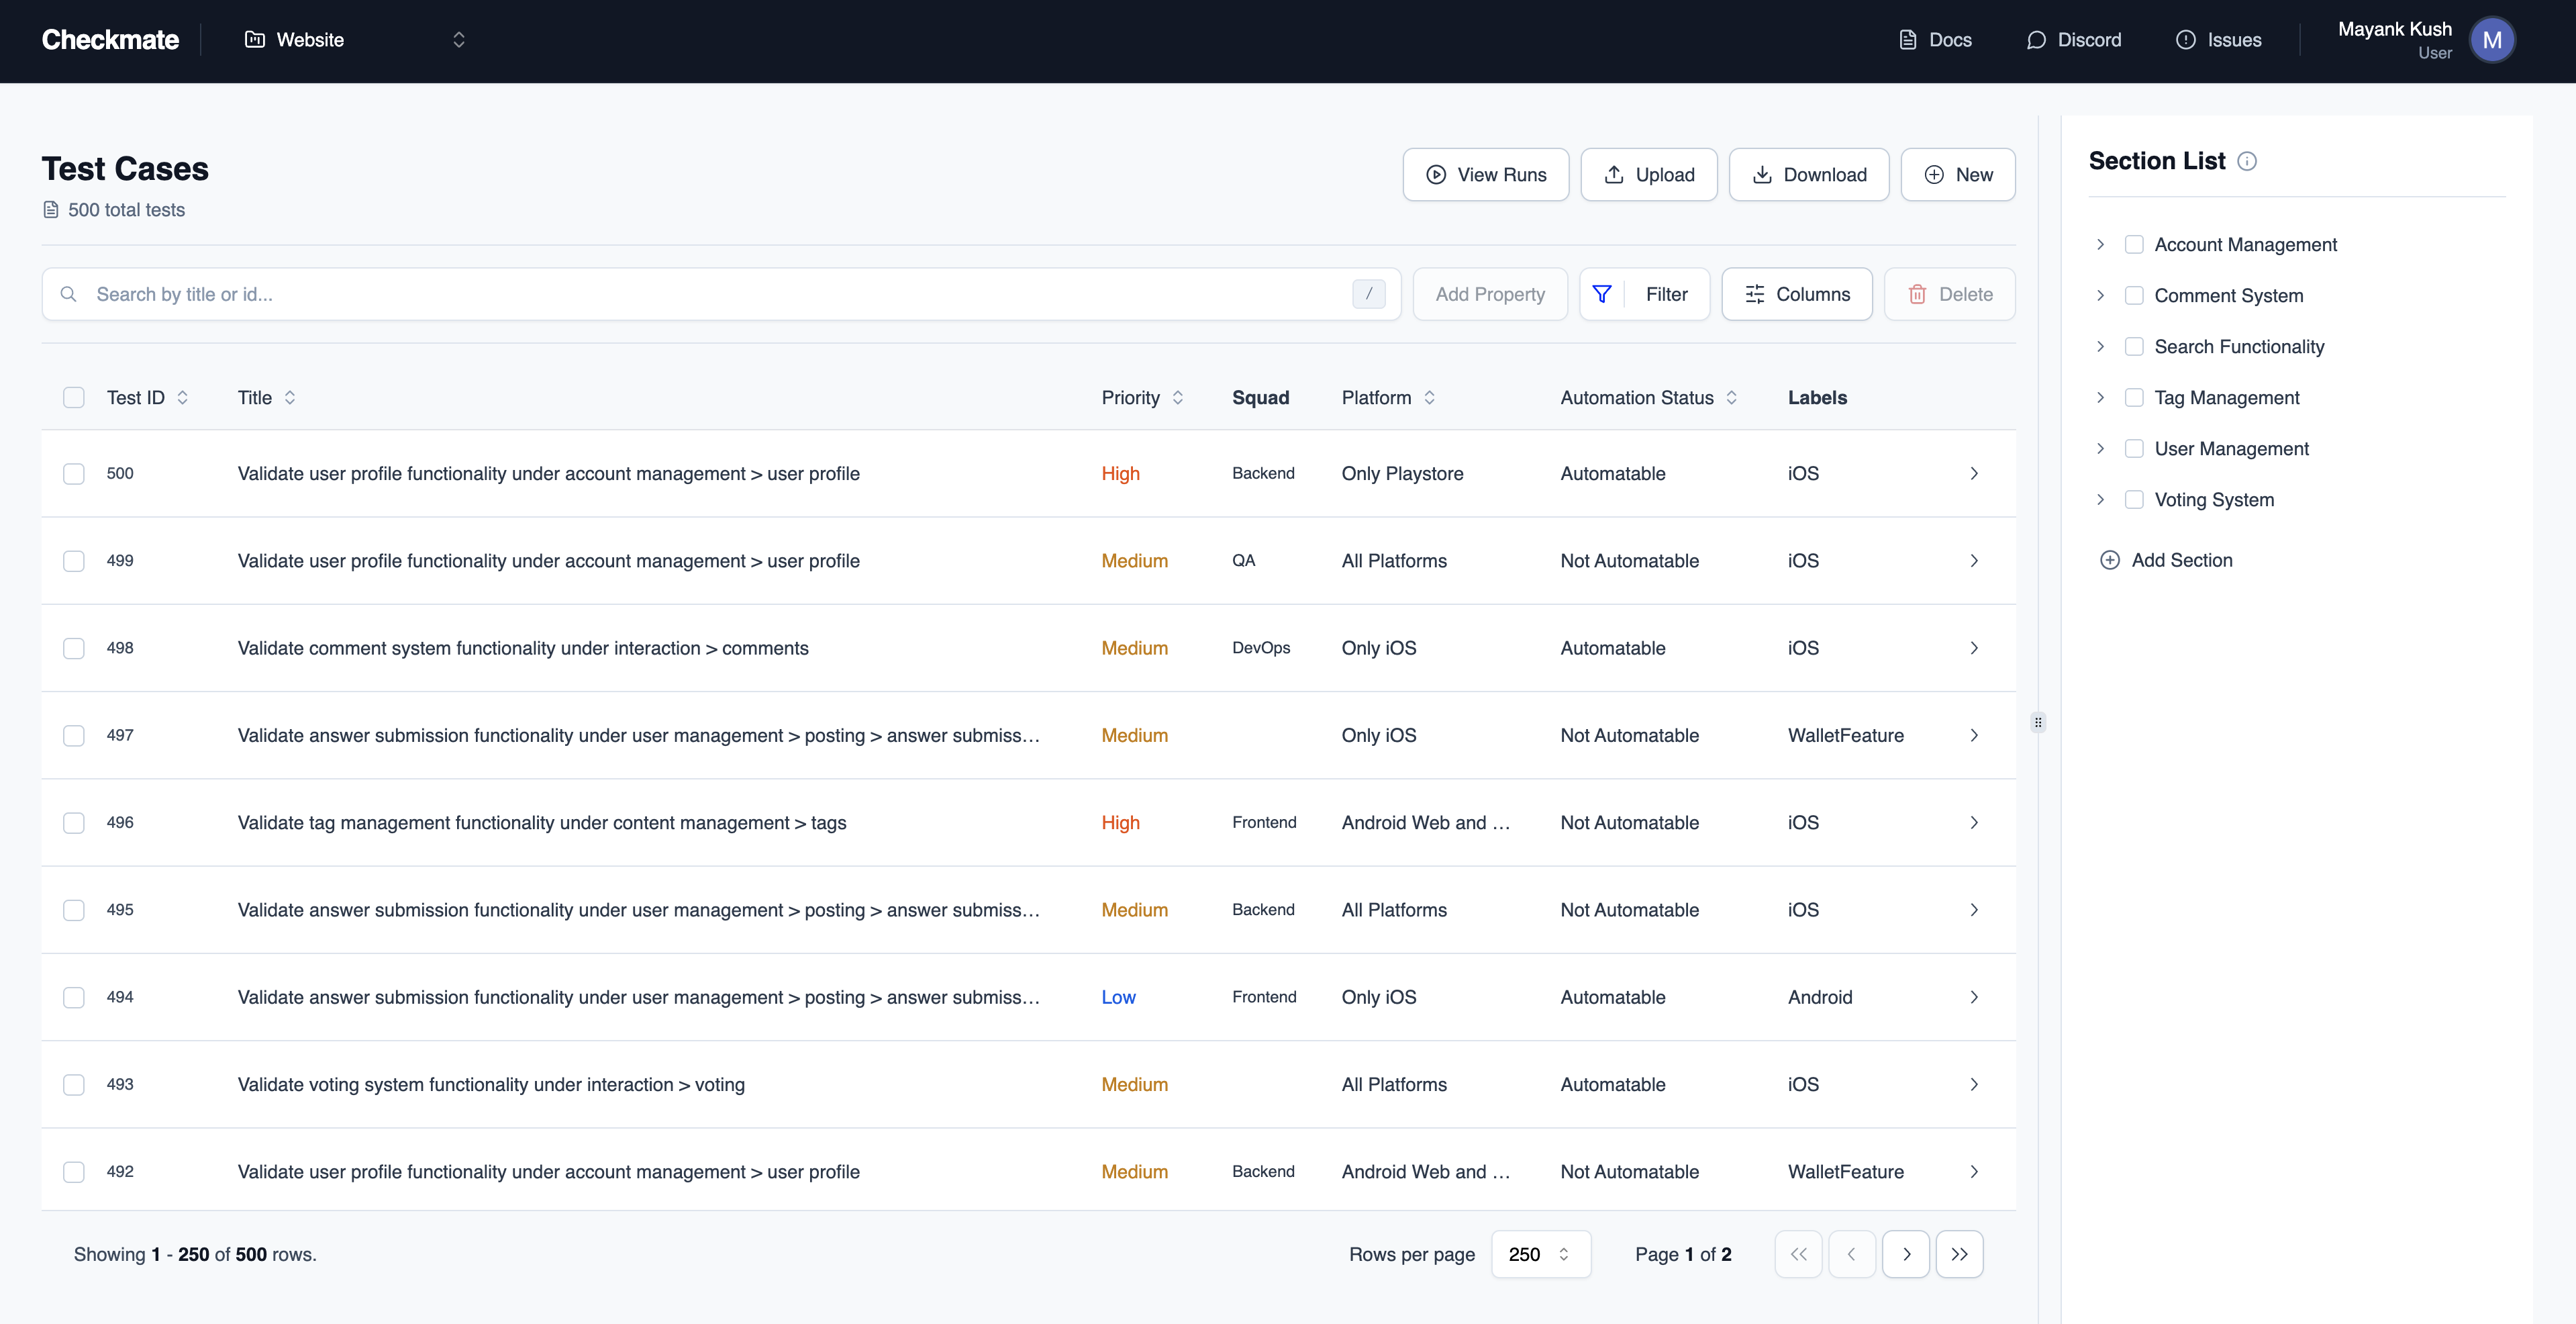Open the Discord menu item
The image size is (2576, 1324).
(x=2074, y=40)
